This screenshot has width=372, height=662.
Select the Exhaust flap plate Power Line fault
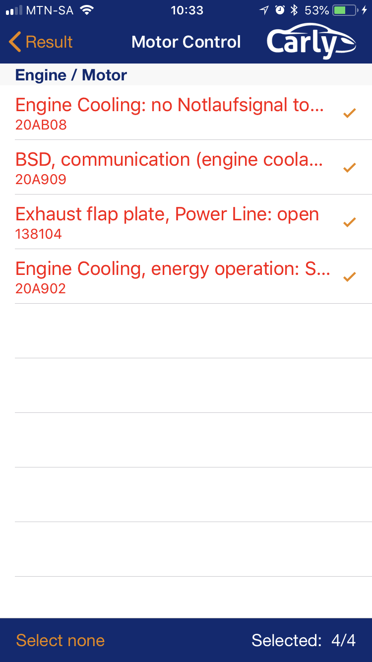[167, 222]
